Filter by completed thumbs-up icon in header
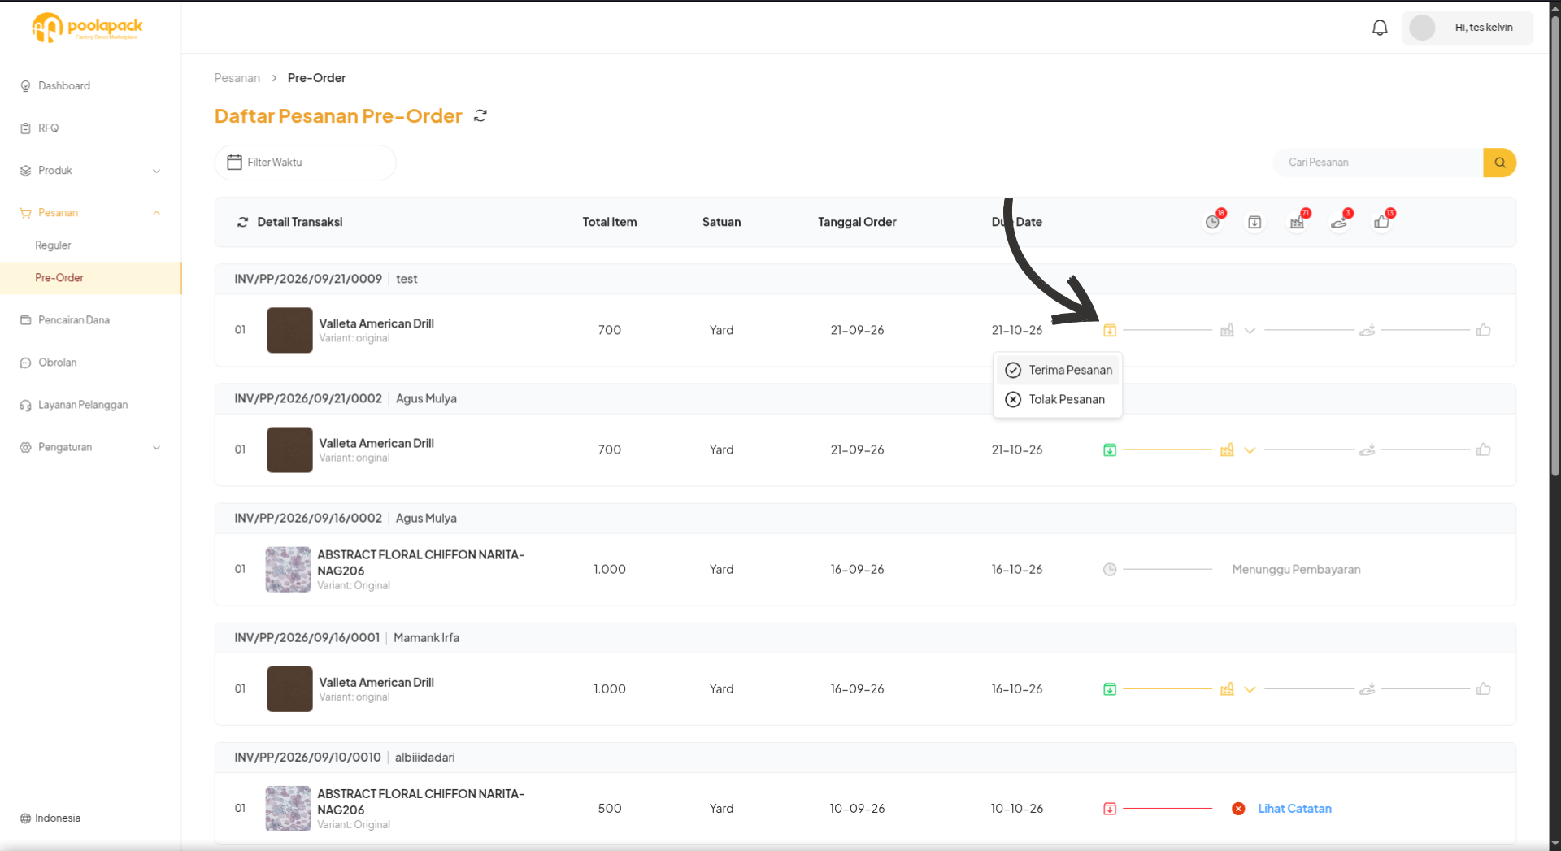 click(1381, 222)
